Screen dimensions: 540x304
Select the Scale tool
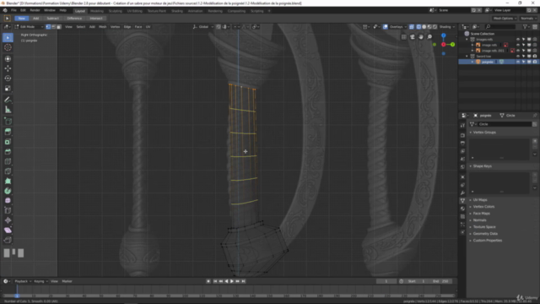[x=8, y=88]
